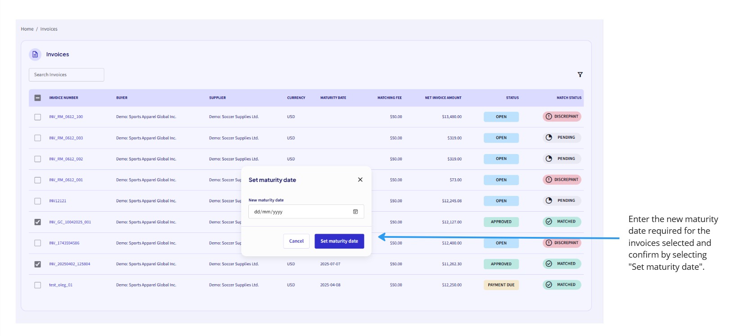Viewport: 729px width, 336px height.
Task: Click the $73.00 net amount
Action: click(x=456, y=180)
